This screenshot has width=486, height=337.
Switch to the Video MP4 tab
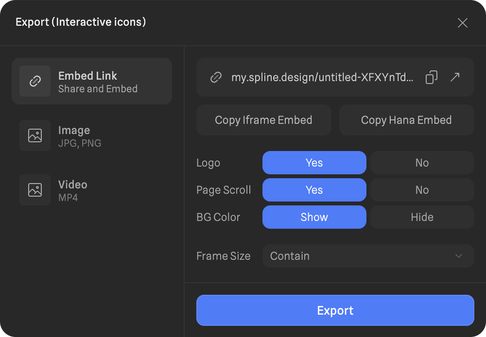[x=92, y=190]
